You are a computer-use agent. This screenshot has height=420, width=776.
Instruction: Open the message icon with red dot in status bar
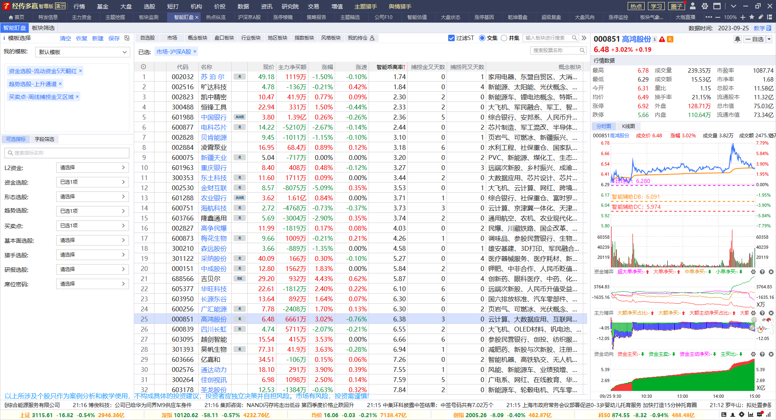point(759,414)
